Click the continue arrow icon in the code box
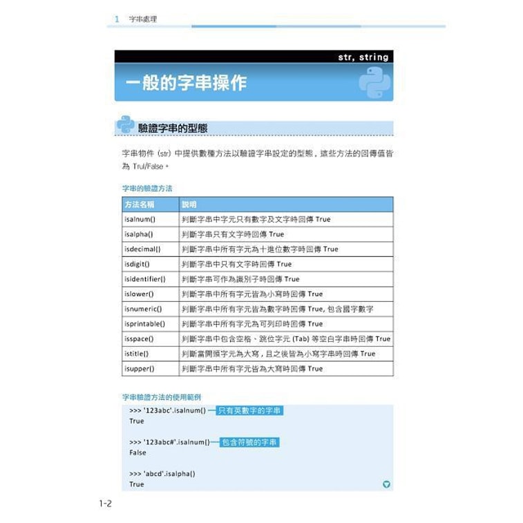Image resolution: width=523 pixels, height=523 pixels. coord(386,484)
